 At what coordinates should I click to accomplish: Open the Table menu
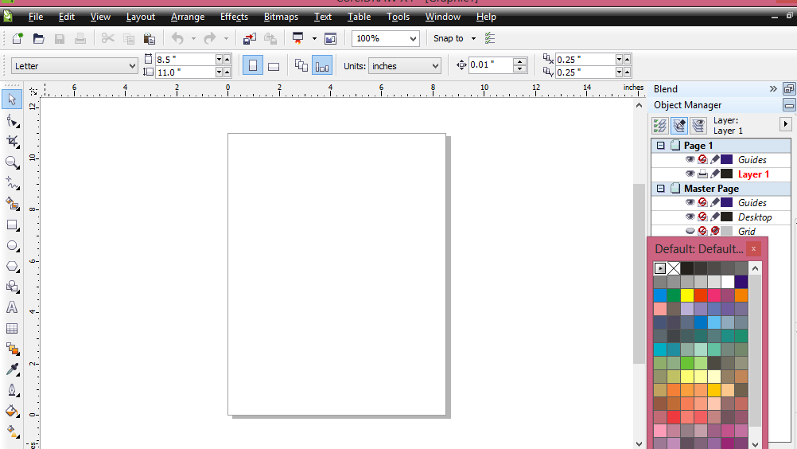[x=359, y=17]
